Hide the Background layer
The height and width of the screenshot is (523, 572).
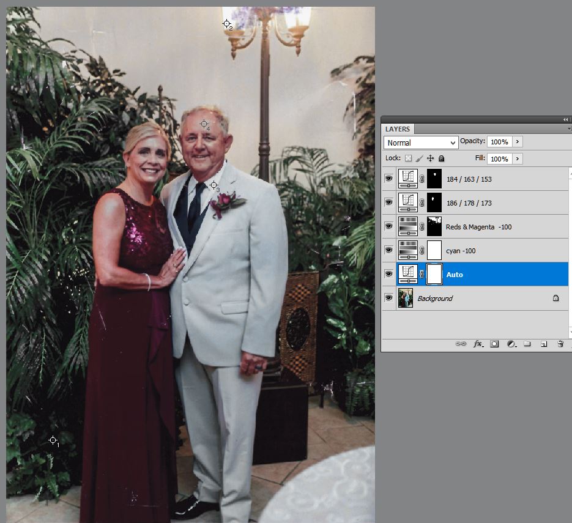click(x=389, y=298)
